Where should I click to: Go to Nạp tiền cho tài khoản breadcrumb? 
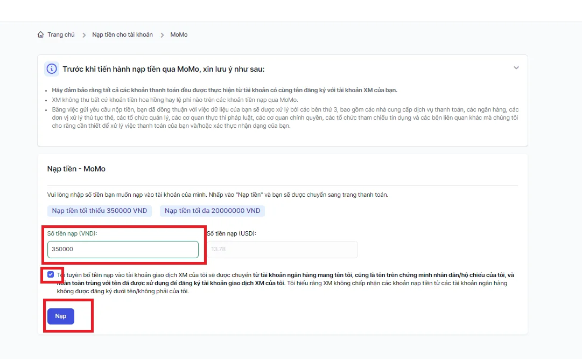pyautogui.click(x=123, y=34)
